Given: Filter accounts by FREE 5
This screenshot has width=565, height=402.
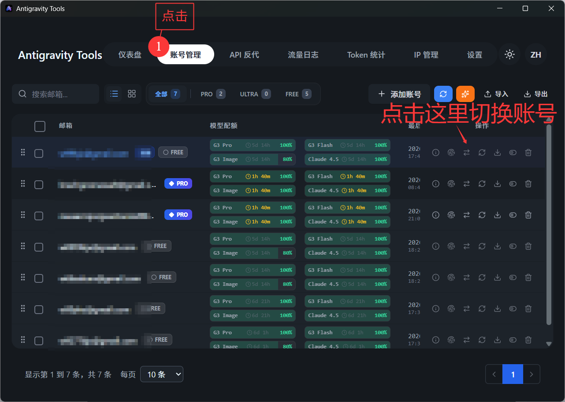Looking at the screenshot, I should (x=298, y=94).
